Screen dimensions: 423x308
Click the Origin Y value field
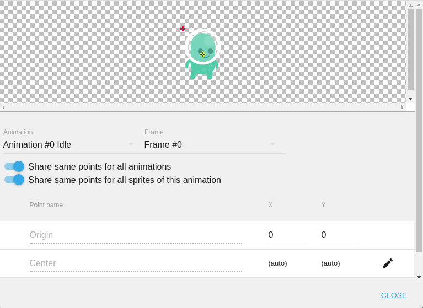[x=341, y=235]
